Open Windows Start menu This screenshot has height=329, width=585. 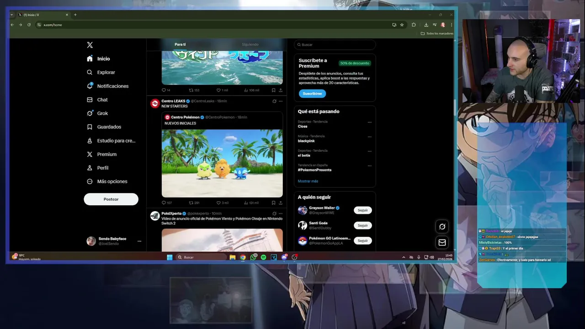170,257
